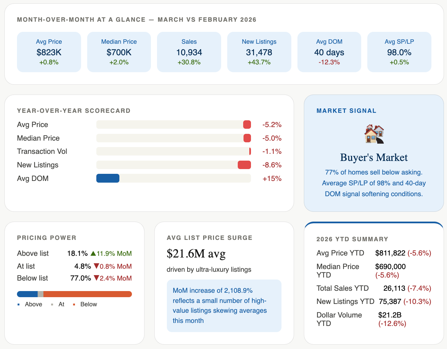447x349 pixels.
Task: Click the orange Below legend marker
Action: tap(74, 305)
